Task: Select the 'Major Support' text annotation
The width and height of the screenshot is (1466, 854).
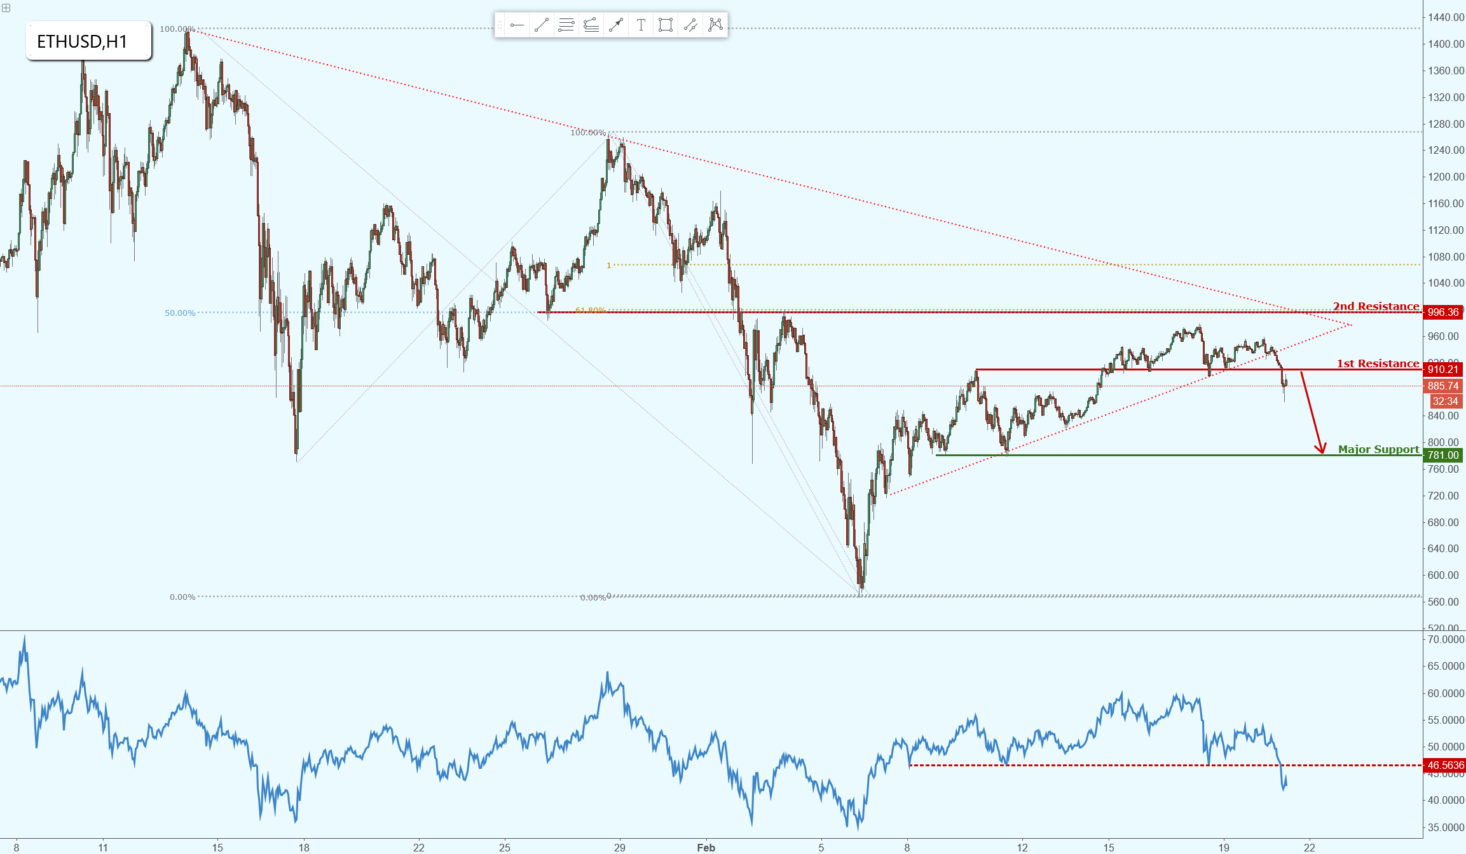Action: point(1378,449)
